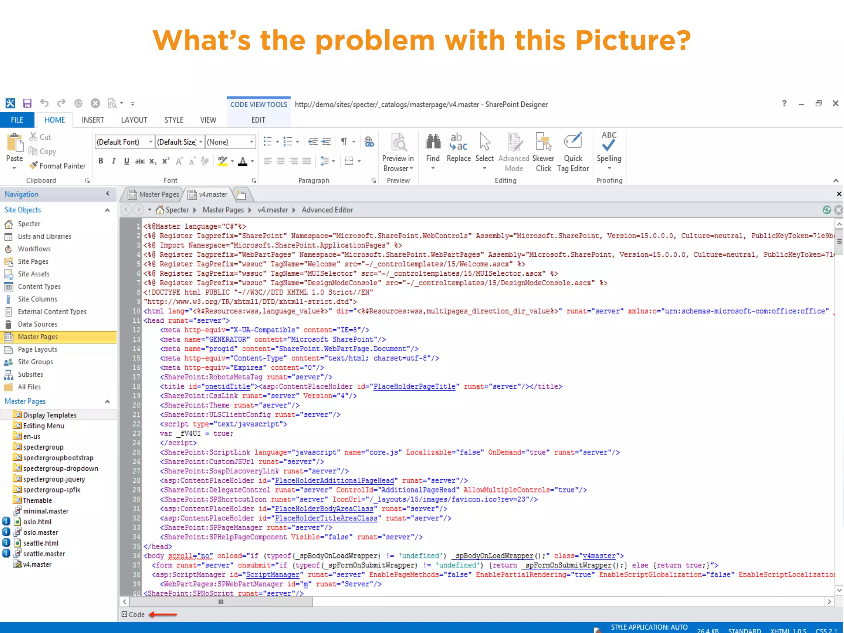Toggle Italic formatting
The height and width of the screenshot is (633, 844).
coord(114,161)
